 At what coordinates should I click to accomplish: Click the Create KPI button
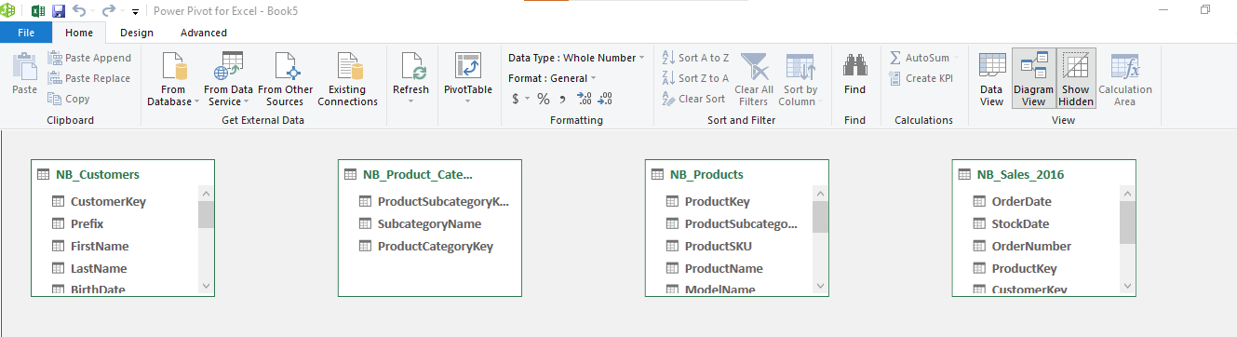(x=921, y=78)
